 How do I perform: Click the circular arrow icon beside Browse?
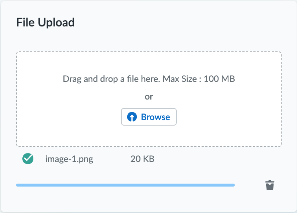[132, 117]
